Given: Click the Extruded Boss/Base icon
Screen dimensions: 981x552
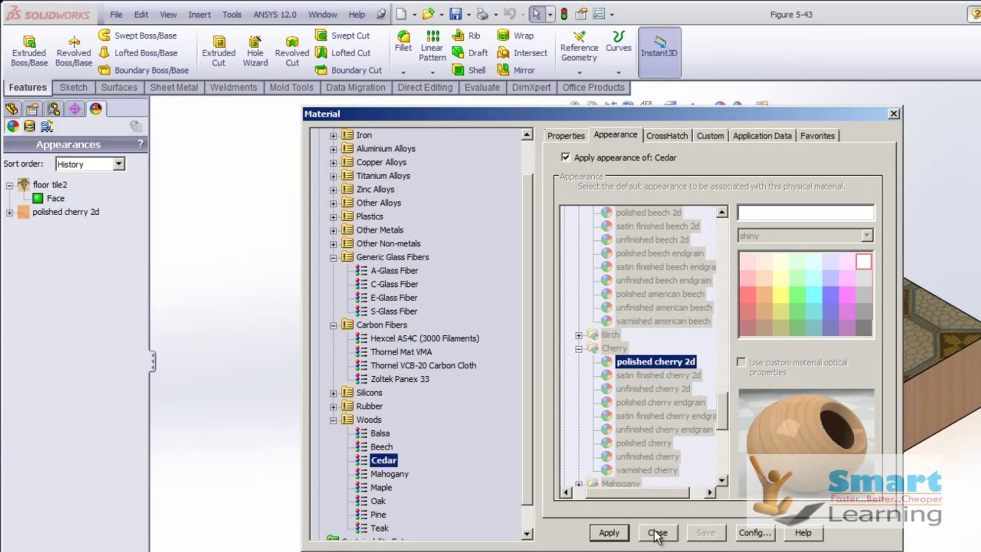Looking at the screenshot, I should tap(29, 42).
